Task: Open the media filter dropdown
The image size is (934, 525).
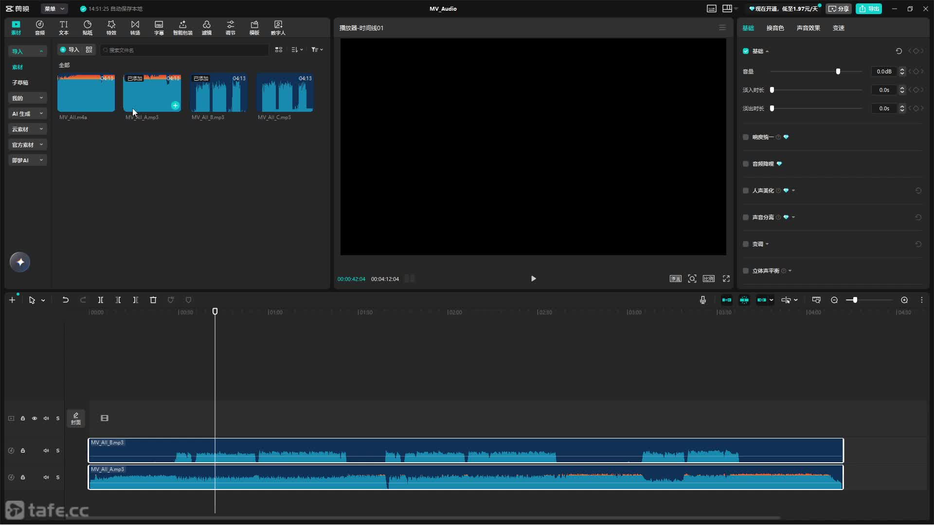Action: [317, 50]
